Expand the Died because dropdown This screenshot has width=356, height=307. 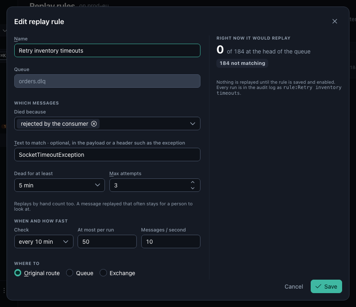[193, 124]
